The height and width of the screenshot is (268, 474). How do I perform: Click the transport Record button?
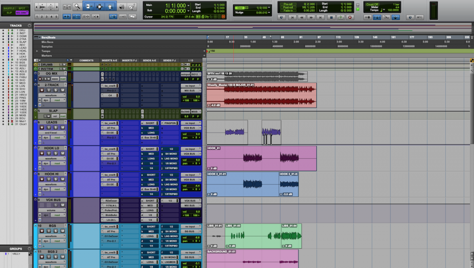(x=350, y=18)
